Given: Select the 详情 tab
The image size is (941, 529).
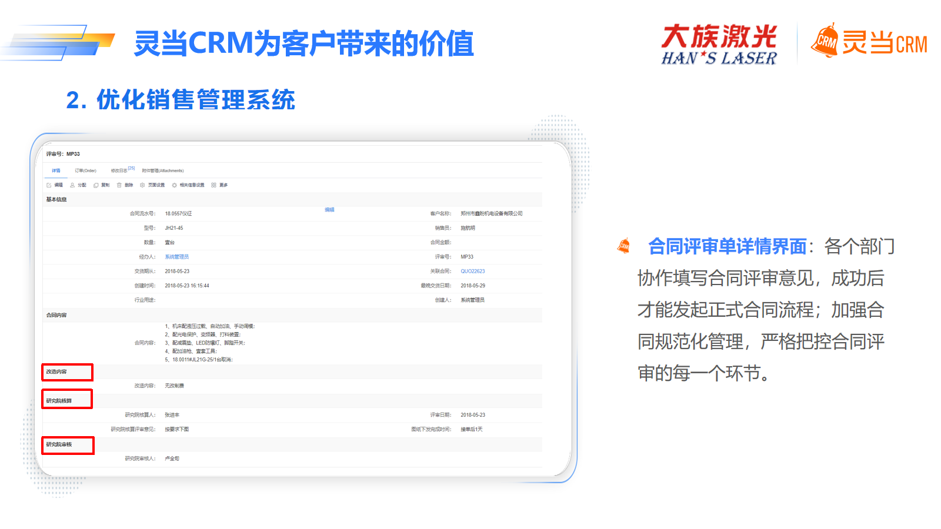Looking at the screenshot, I should [56, 171].
